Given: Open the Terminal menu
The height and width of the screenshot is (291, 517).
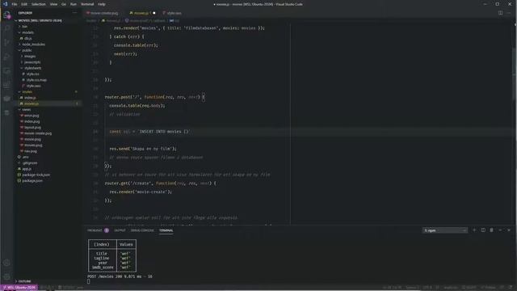Looking at the screenshot, I should [87, 4].
